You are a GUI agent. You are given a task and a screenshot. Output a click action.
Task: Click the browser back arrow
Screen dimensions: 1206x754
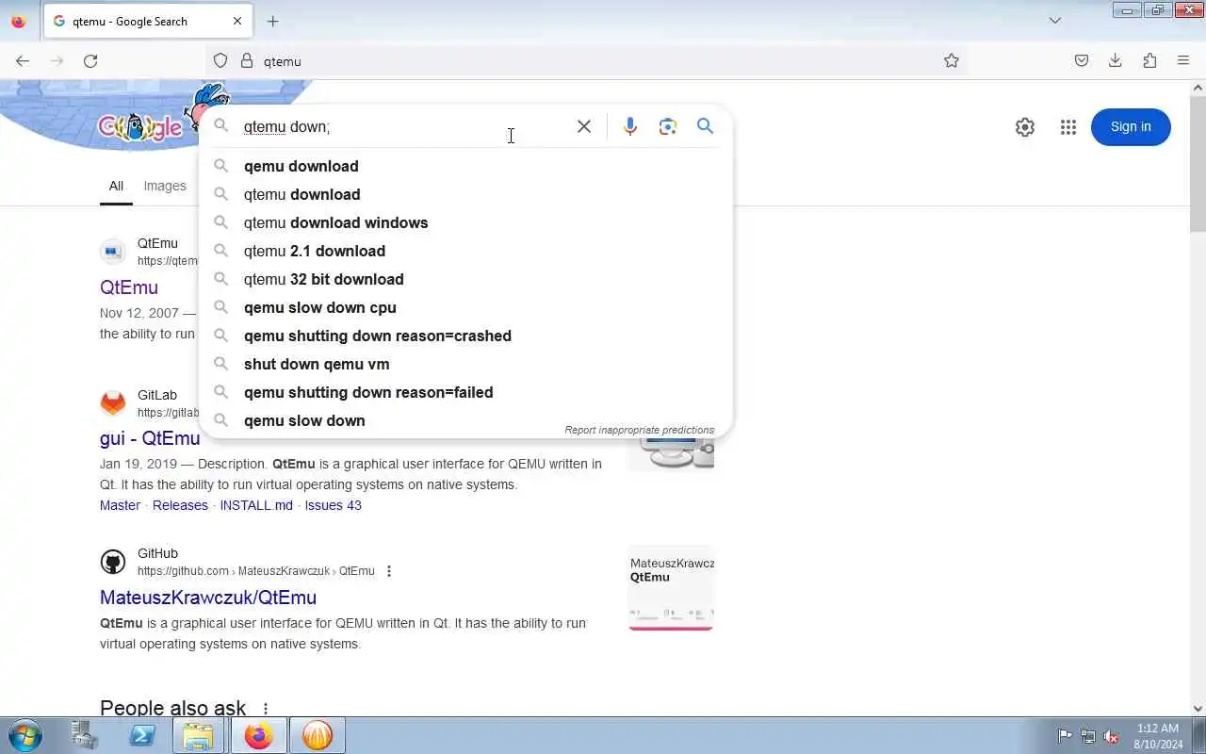click(23, 60)
